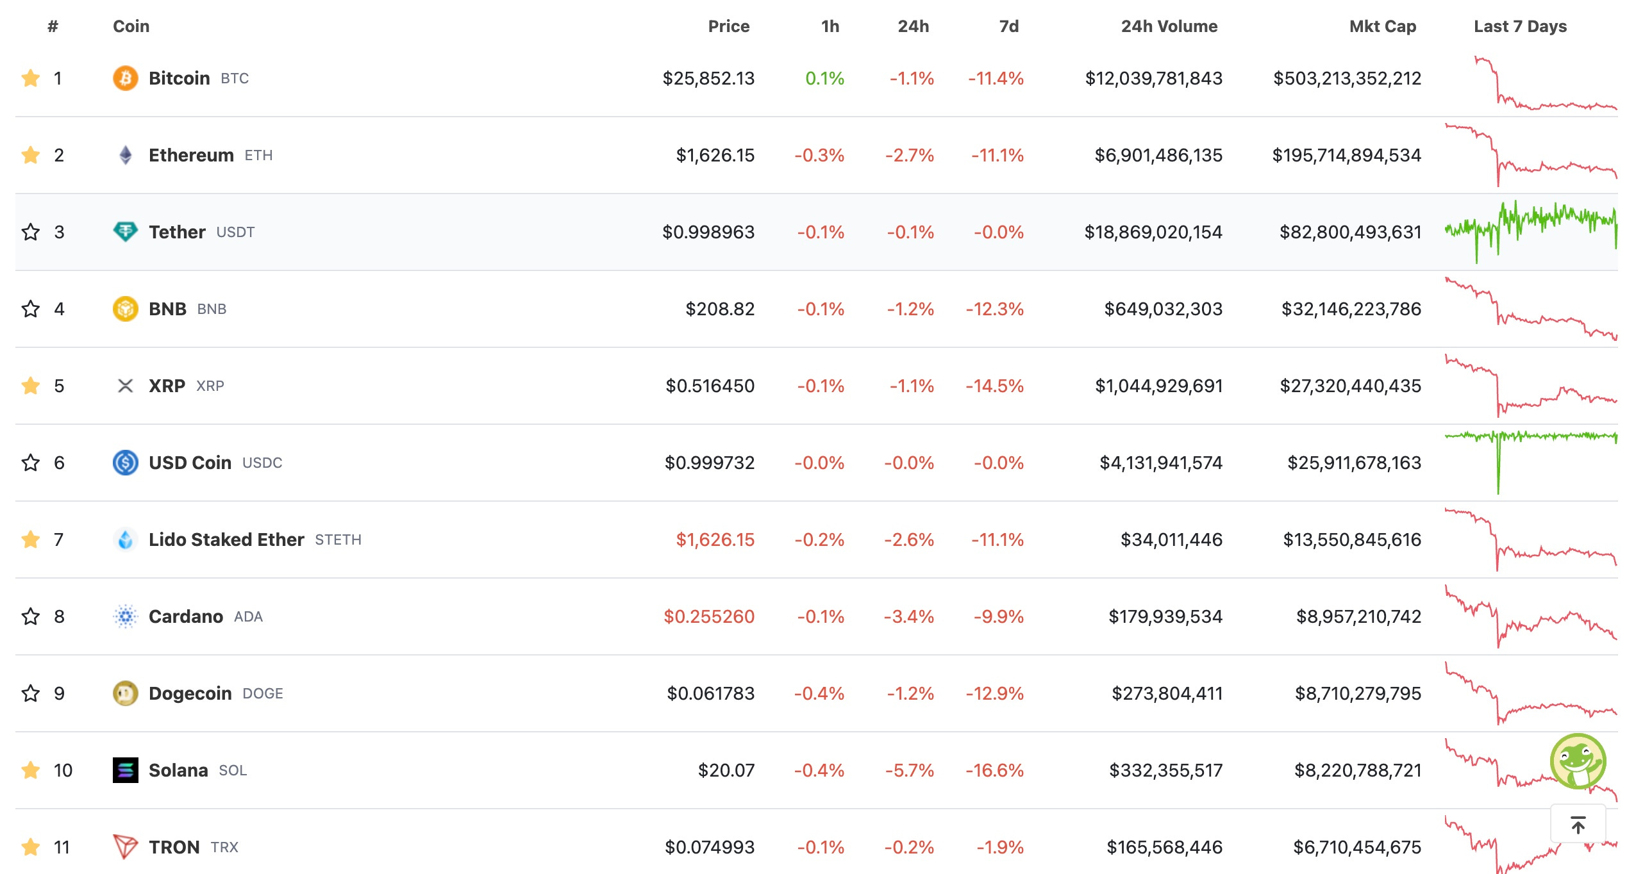This screenshot has width=1636, height=874.
Task: Click the Solana logo icon
Action: tap(126, 770)
